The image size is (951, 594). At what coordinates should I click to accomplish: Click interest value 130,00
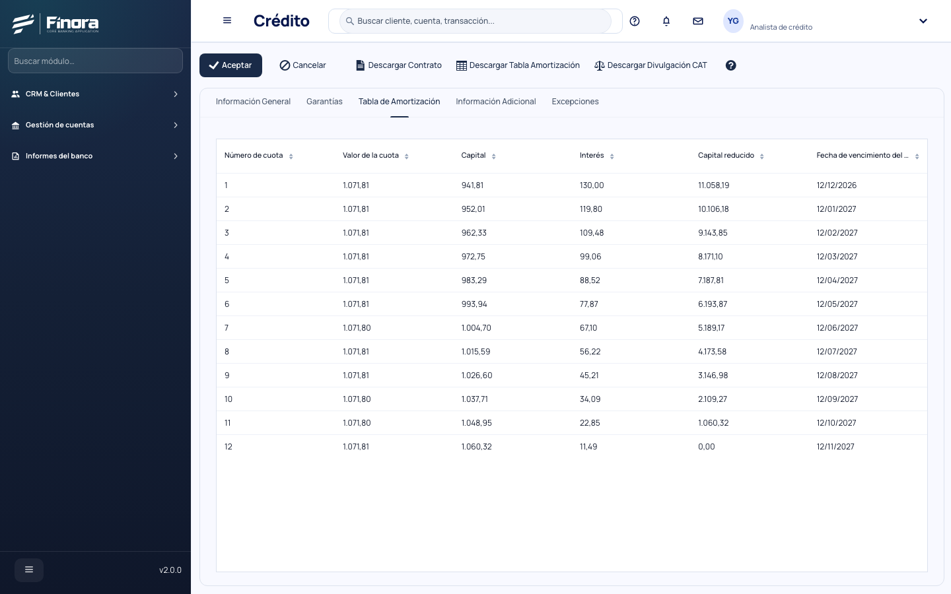tap(592, 185)
